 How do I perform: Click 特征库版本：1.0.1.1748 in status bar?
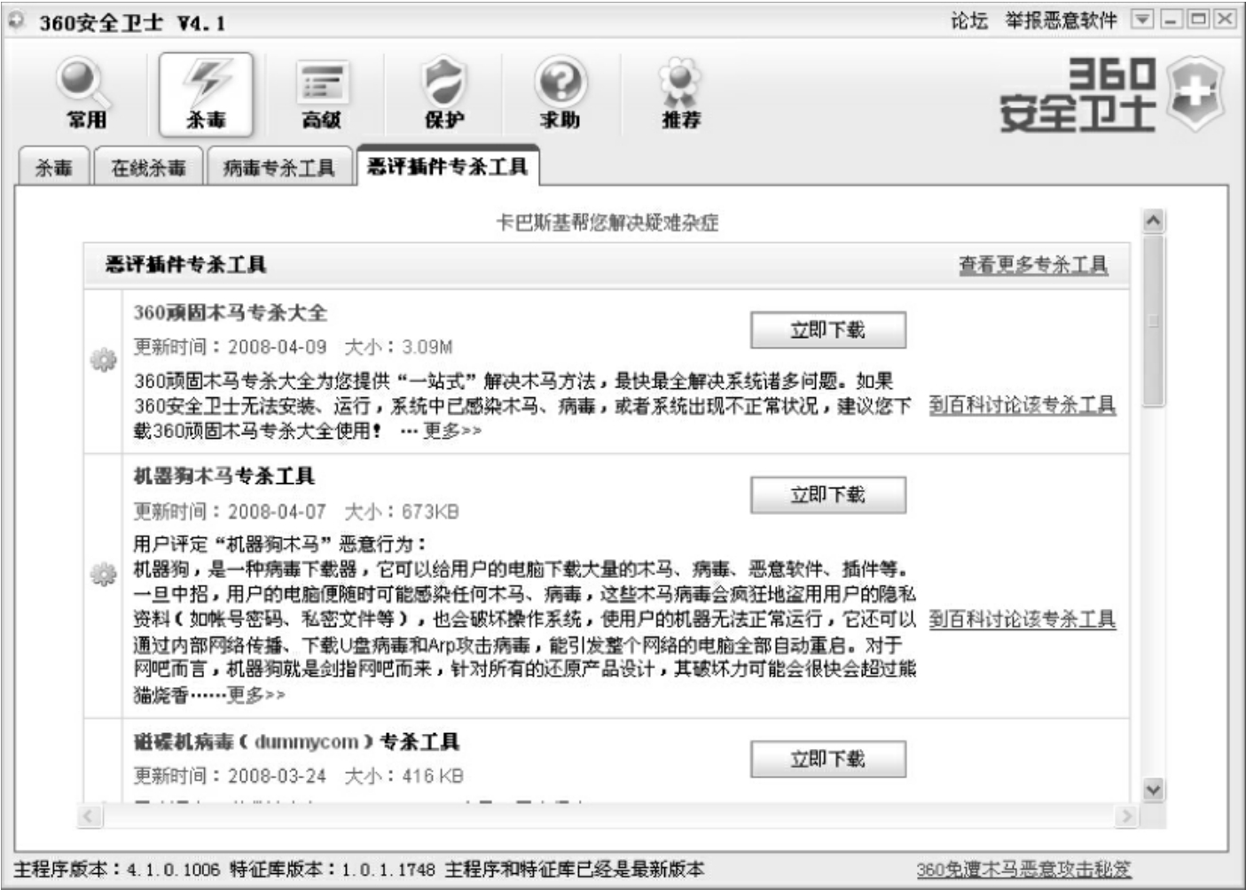(x=333, y=869)
